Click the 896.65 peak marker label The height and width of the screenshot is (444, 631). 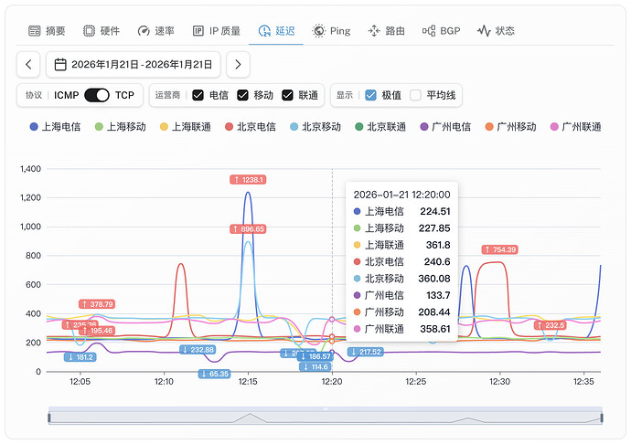pyautogui.click(x=248, y=229)
